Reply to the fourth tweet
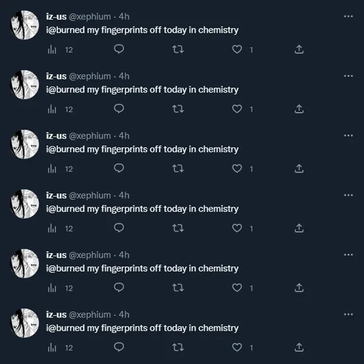Image resolution: width=364 pixels, height=364 pixels. pyautogui.click(x=119, y=228)
